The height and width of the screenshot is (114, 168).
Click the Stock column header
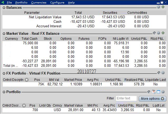tap(48, 39)
